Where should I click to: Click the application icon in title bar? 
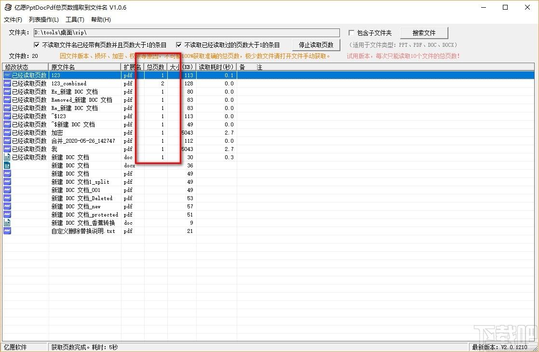(x=8, y=7)
